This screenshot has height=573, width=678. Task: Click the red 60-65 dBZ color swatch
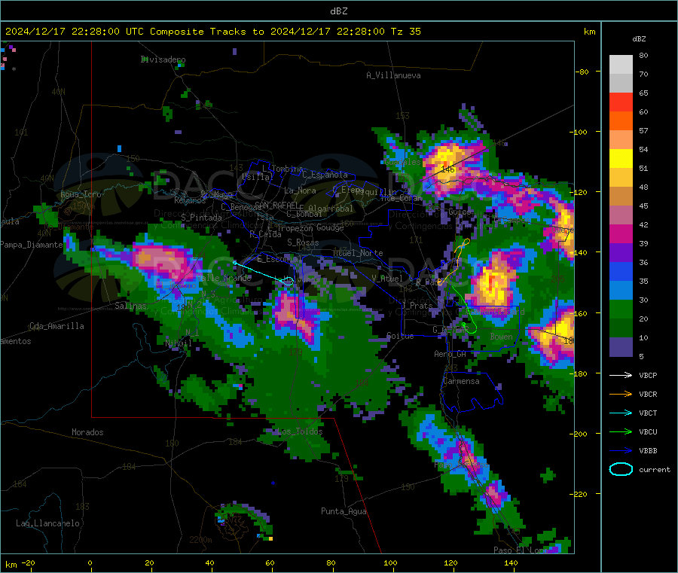tap(621, 102)
